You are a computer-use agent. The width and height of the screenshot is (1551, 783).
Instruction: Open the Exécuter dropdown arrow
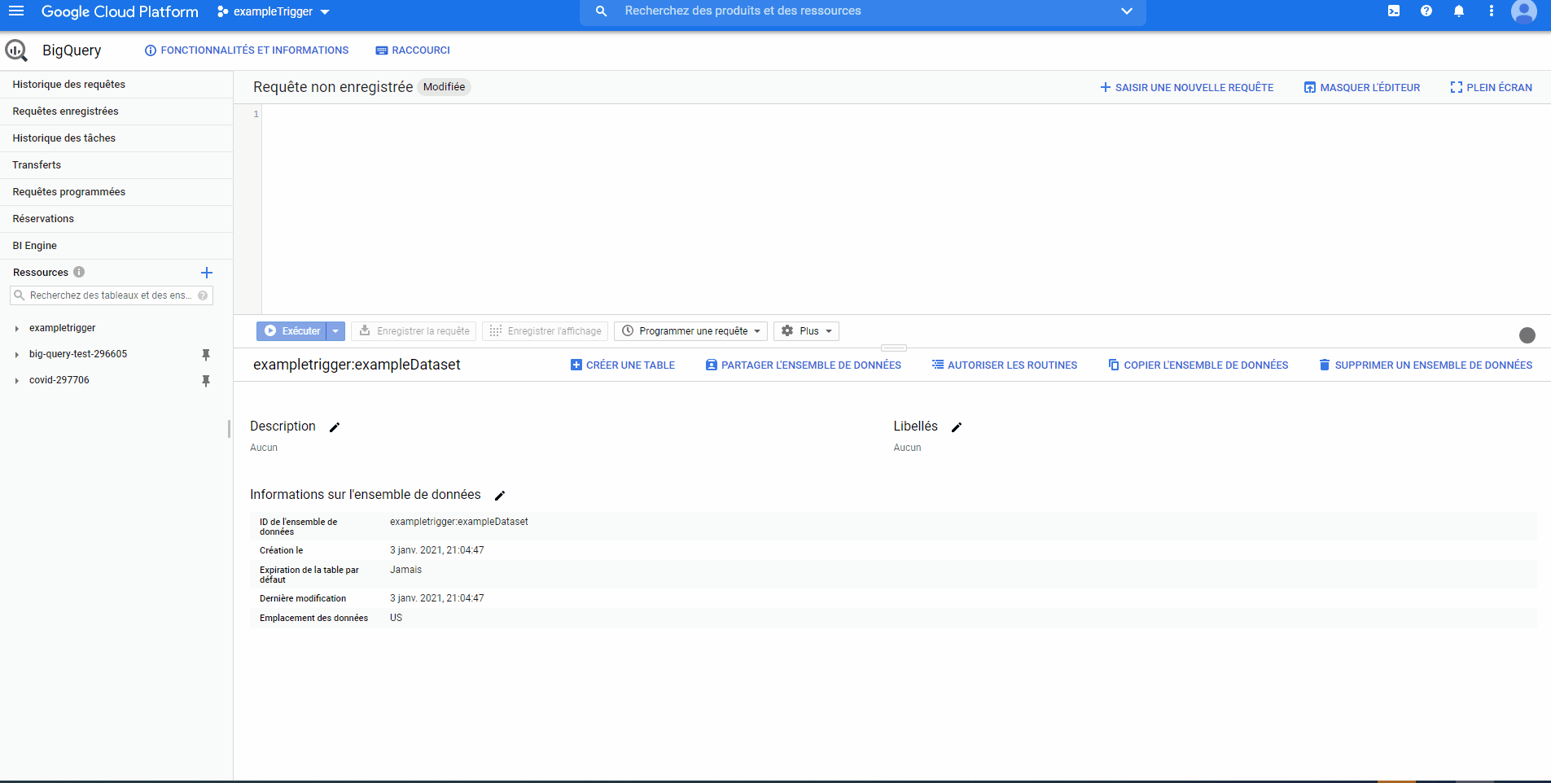pos(335,331)
